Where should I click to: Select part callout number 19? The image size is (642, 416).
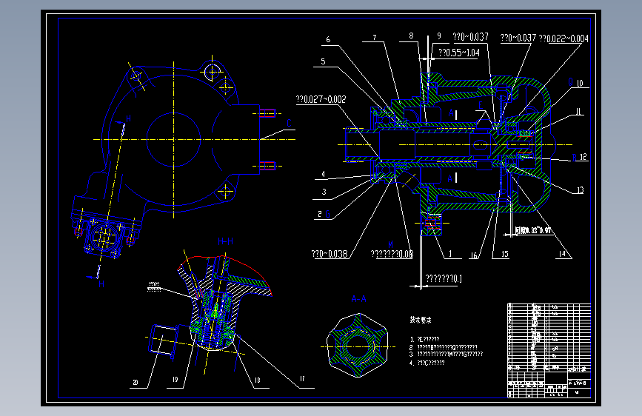click(x=175, y=380)
